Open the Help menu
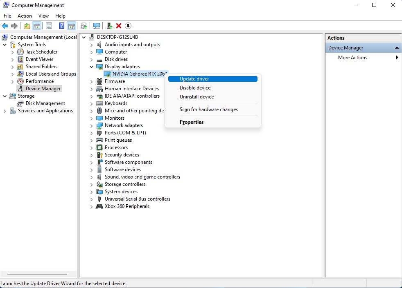Viewport: 402px width, 288px height. [60, 16]
